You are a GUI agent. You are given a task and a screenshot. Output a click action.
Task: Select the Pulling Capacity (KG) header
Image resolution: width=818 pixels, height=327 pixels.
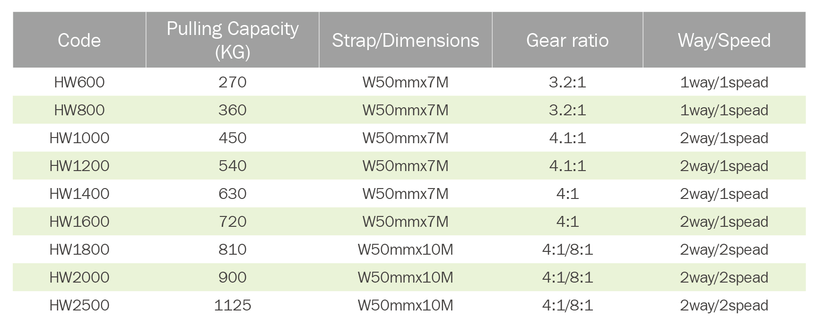(232, 40)
